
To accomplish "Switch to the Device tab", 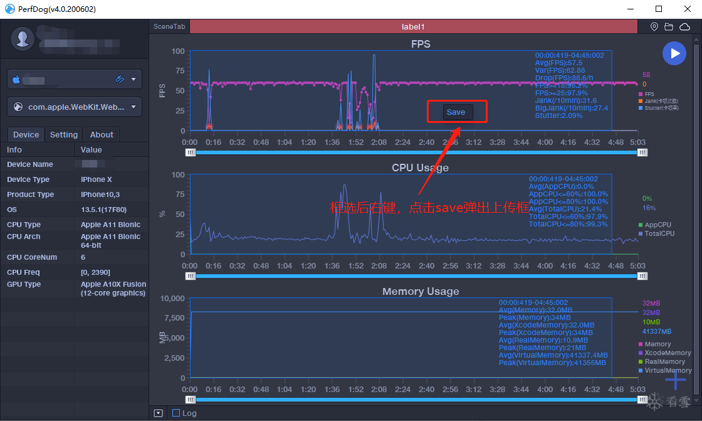I will pyautogui.click(x=26, y=134).
